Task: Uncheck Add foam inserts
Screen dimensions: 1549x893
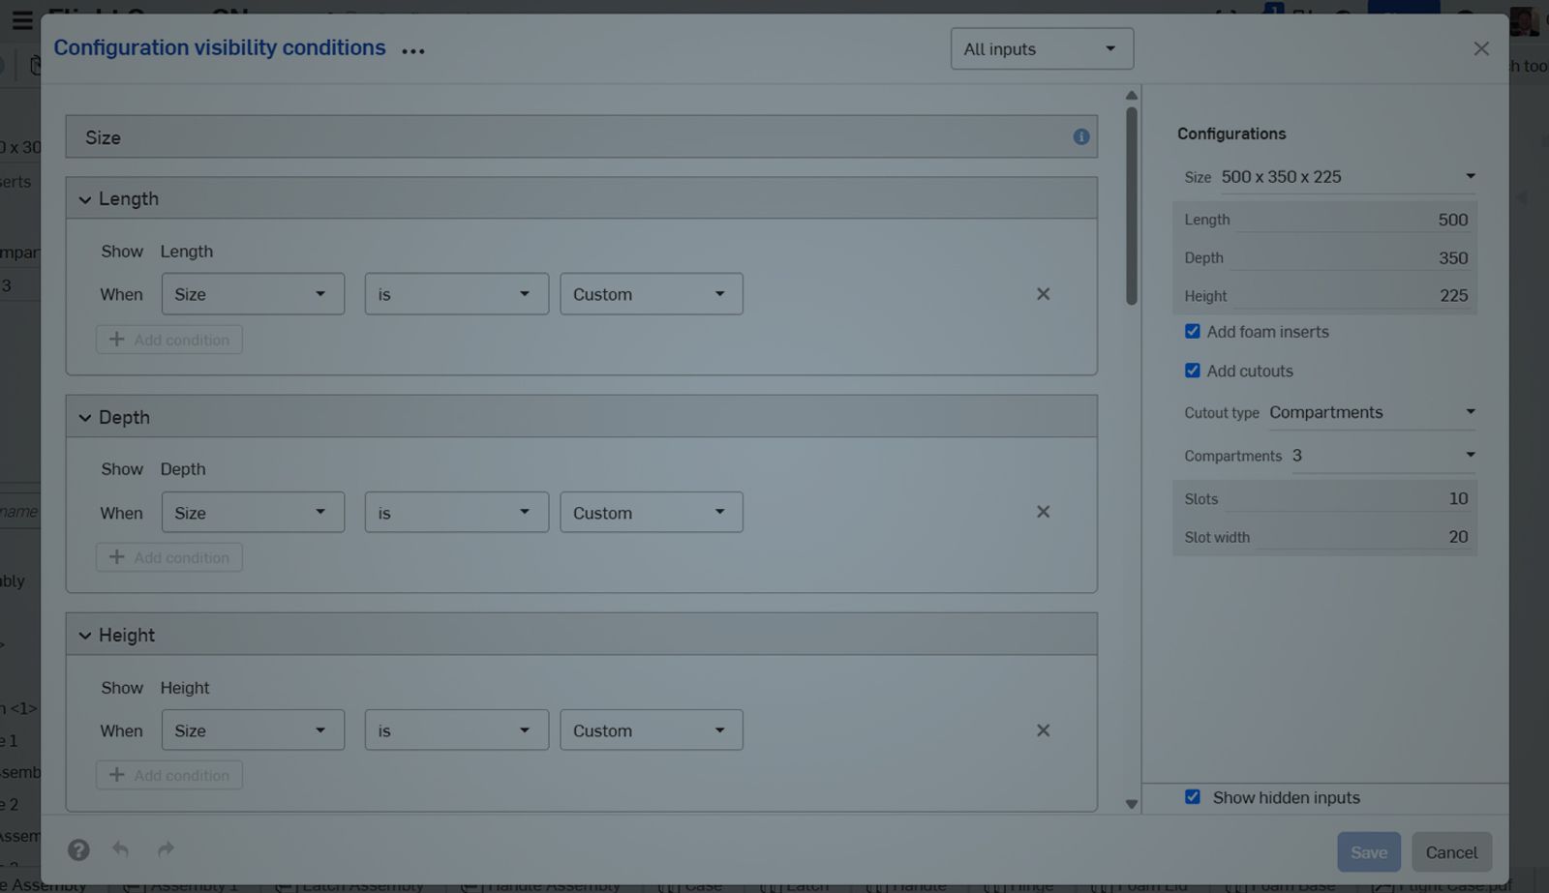Action: click(1193, 331)
